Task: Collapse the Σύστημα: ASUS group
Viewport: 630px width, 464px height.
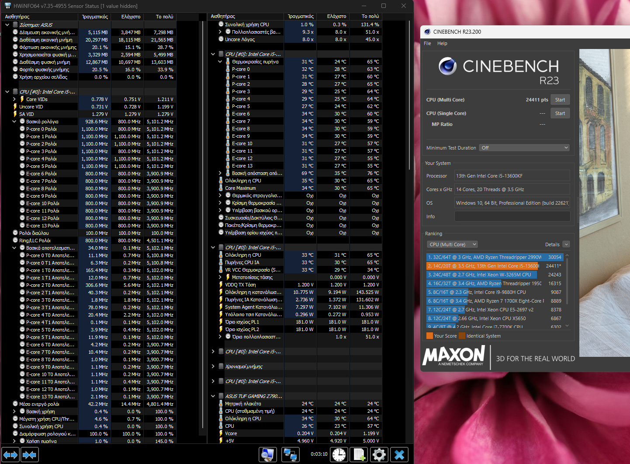Action: (7, 25)
